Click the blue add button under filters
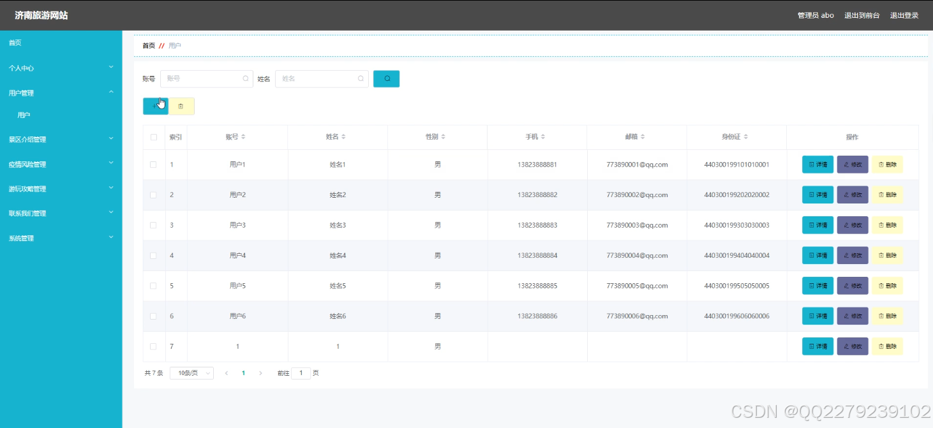 click(156, 107)
